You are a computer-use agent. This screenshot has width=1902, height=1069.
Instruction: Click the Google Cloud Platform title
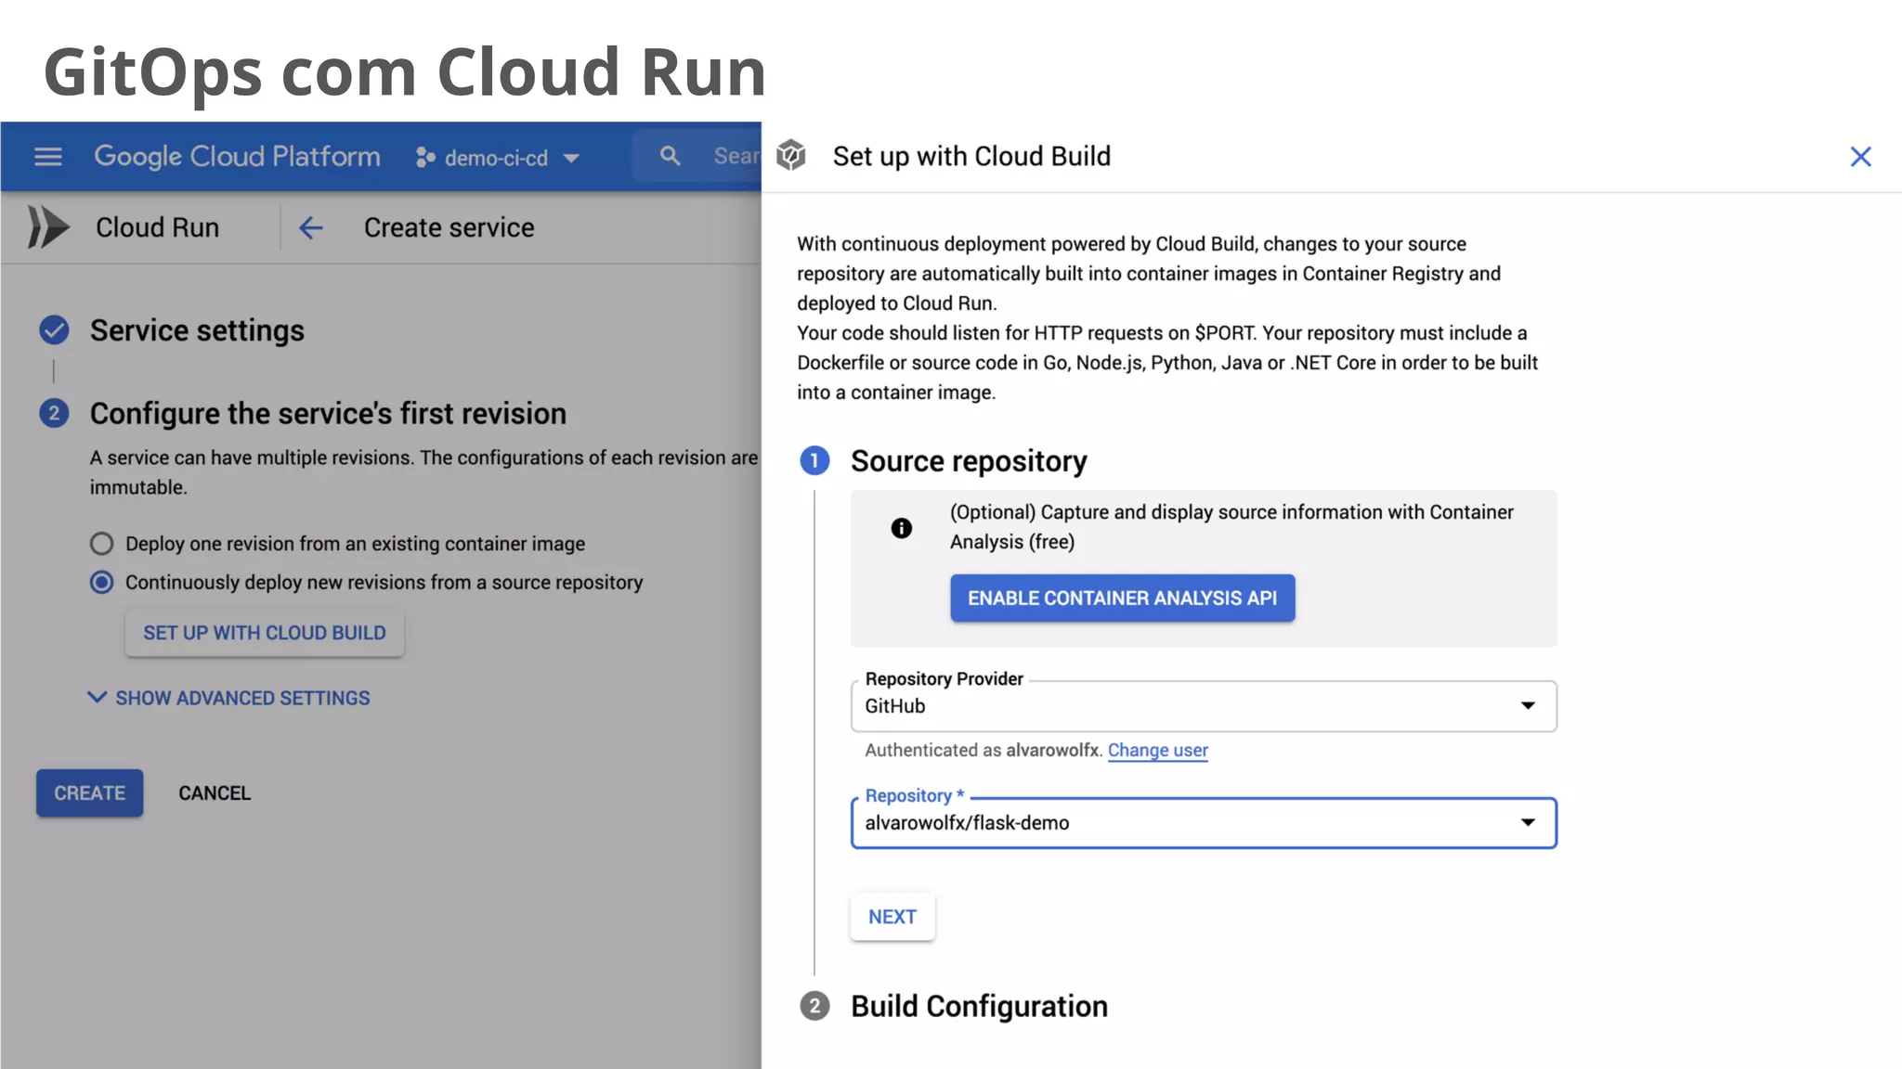click(237, 157)
